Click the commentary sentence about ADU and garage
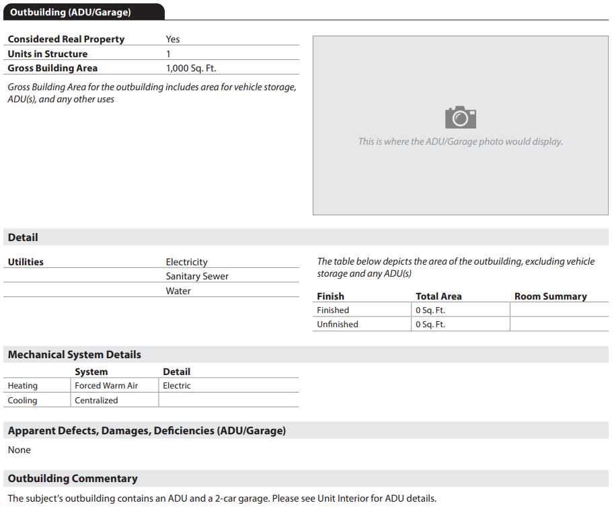The height and width of the screenshot is (507, 612). 222,498
